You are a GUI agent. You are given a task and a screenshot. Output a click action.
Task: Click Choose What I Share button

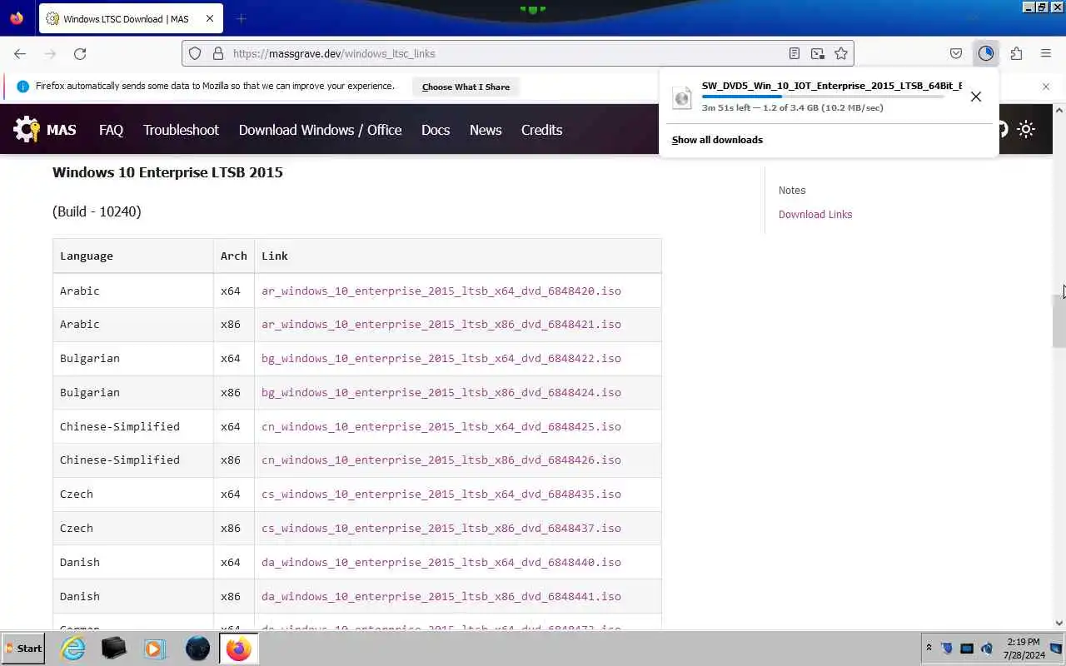click(x=466, y=87)
